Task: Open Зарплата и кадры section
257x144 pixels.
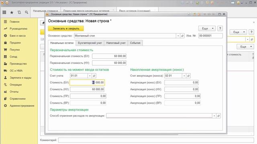Action: point(20,78)
